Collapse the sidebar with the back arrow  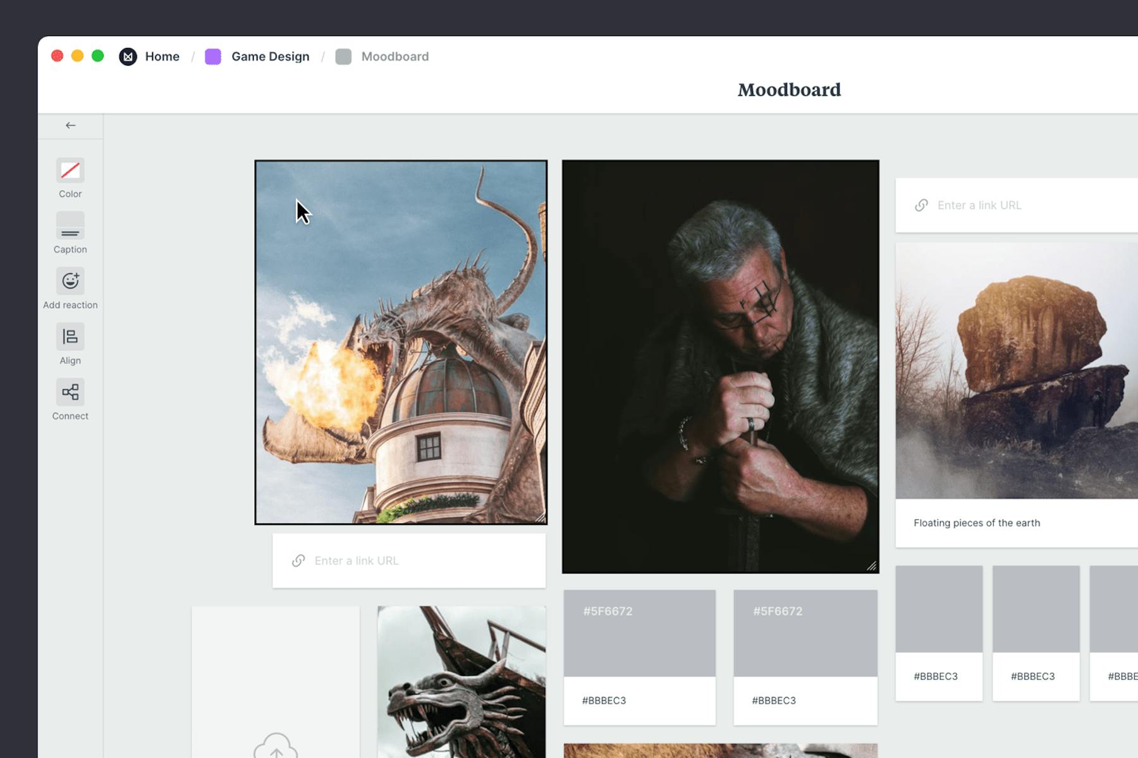pos(70,125)
